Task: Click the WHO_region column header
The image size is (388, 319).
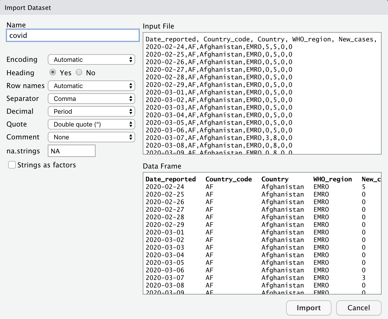Action: click(332, 179)
